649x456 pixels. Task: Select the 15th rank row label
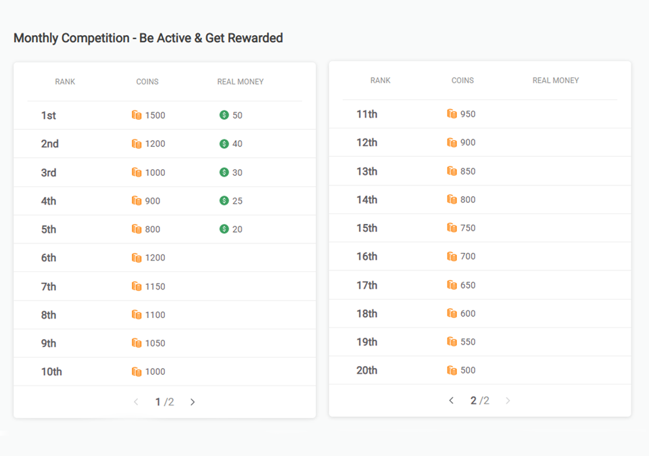coord(366,228)
